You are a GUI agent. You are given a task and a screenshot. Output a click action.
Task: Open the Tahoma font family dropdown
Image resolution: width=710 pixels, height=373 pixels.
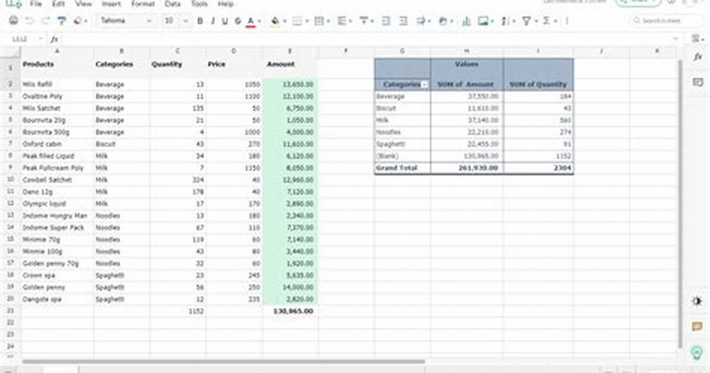point(126,21)
